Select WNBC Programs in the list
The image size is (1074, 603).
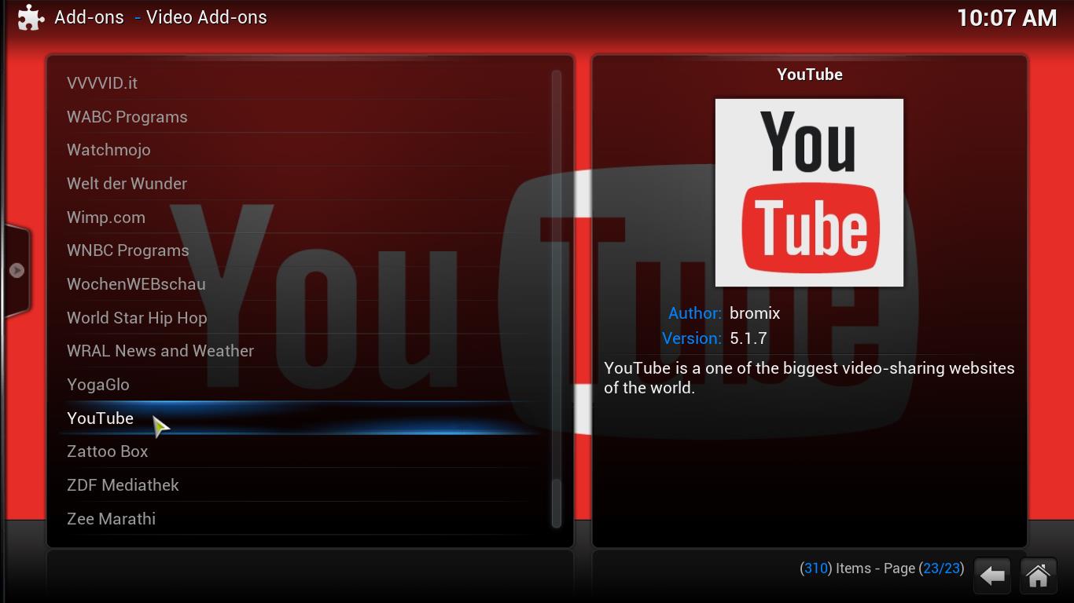128,250
